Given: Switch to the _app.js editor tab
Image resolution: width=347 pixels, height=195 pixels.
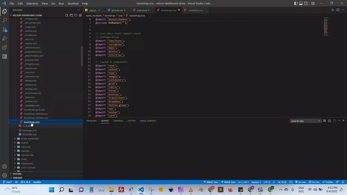Looking at the screenshot, I should click(x=93, y=10).
